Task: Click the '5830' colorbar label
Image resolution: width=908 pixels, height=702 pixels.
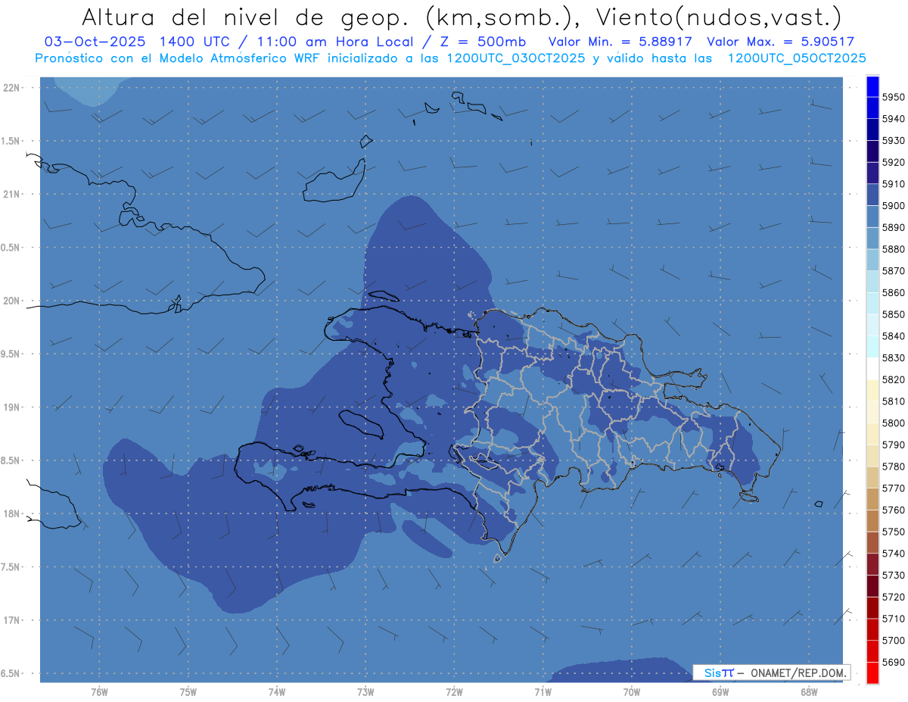Action: [894, 357]
